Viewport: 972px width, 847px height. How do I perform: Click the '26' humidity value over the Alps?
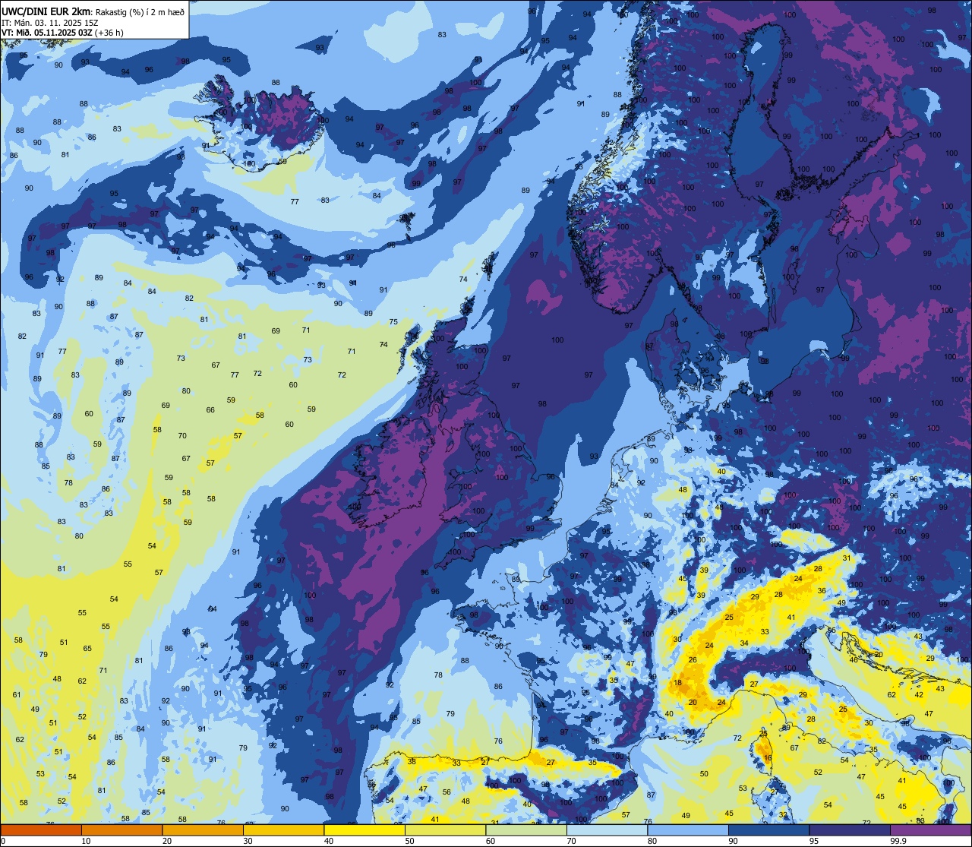point(693,660)
